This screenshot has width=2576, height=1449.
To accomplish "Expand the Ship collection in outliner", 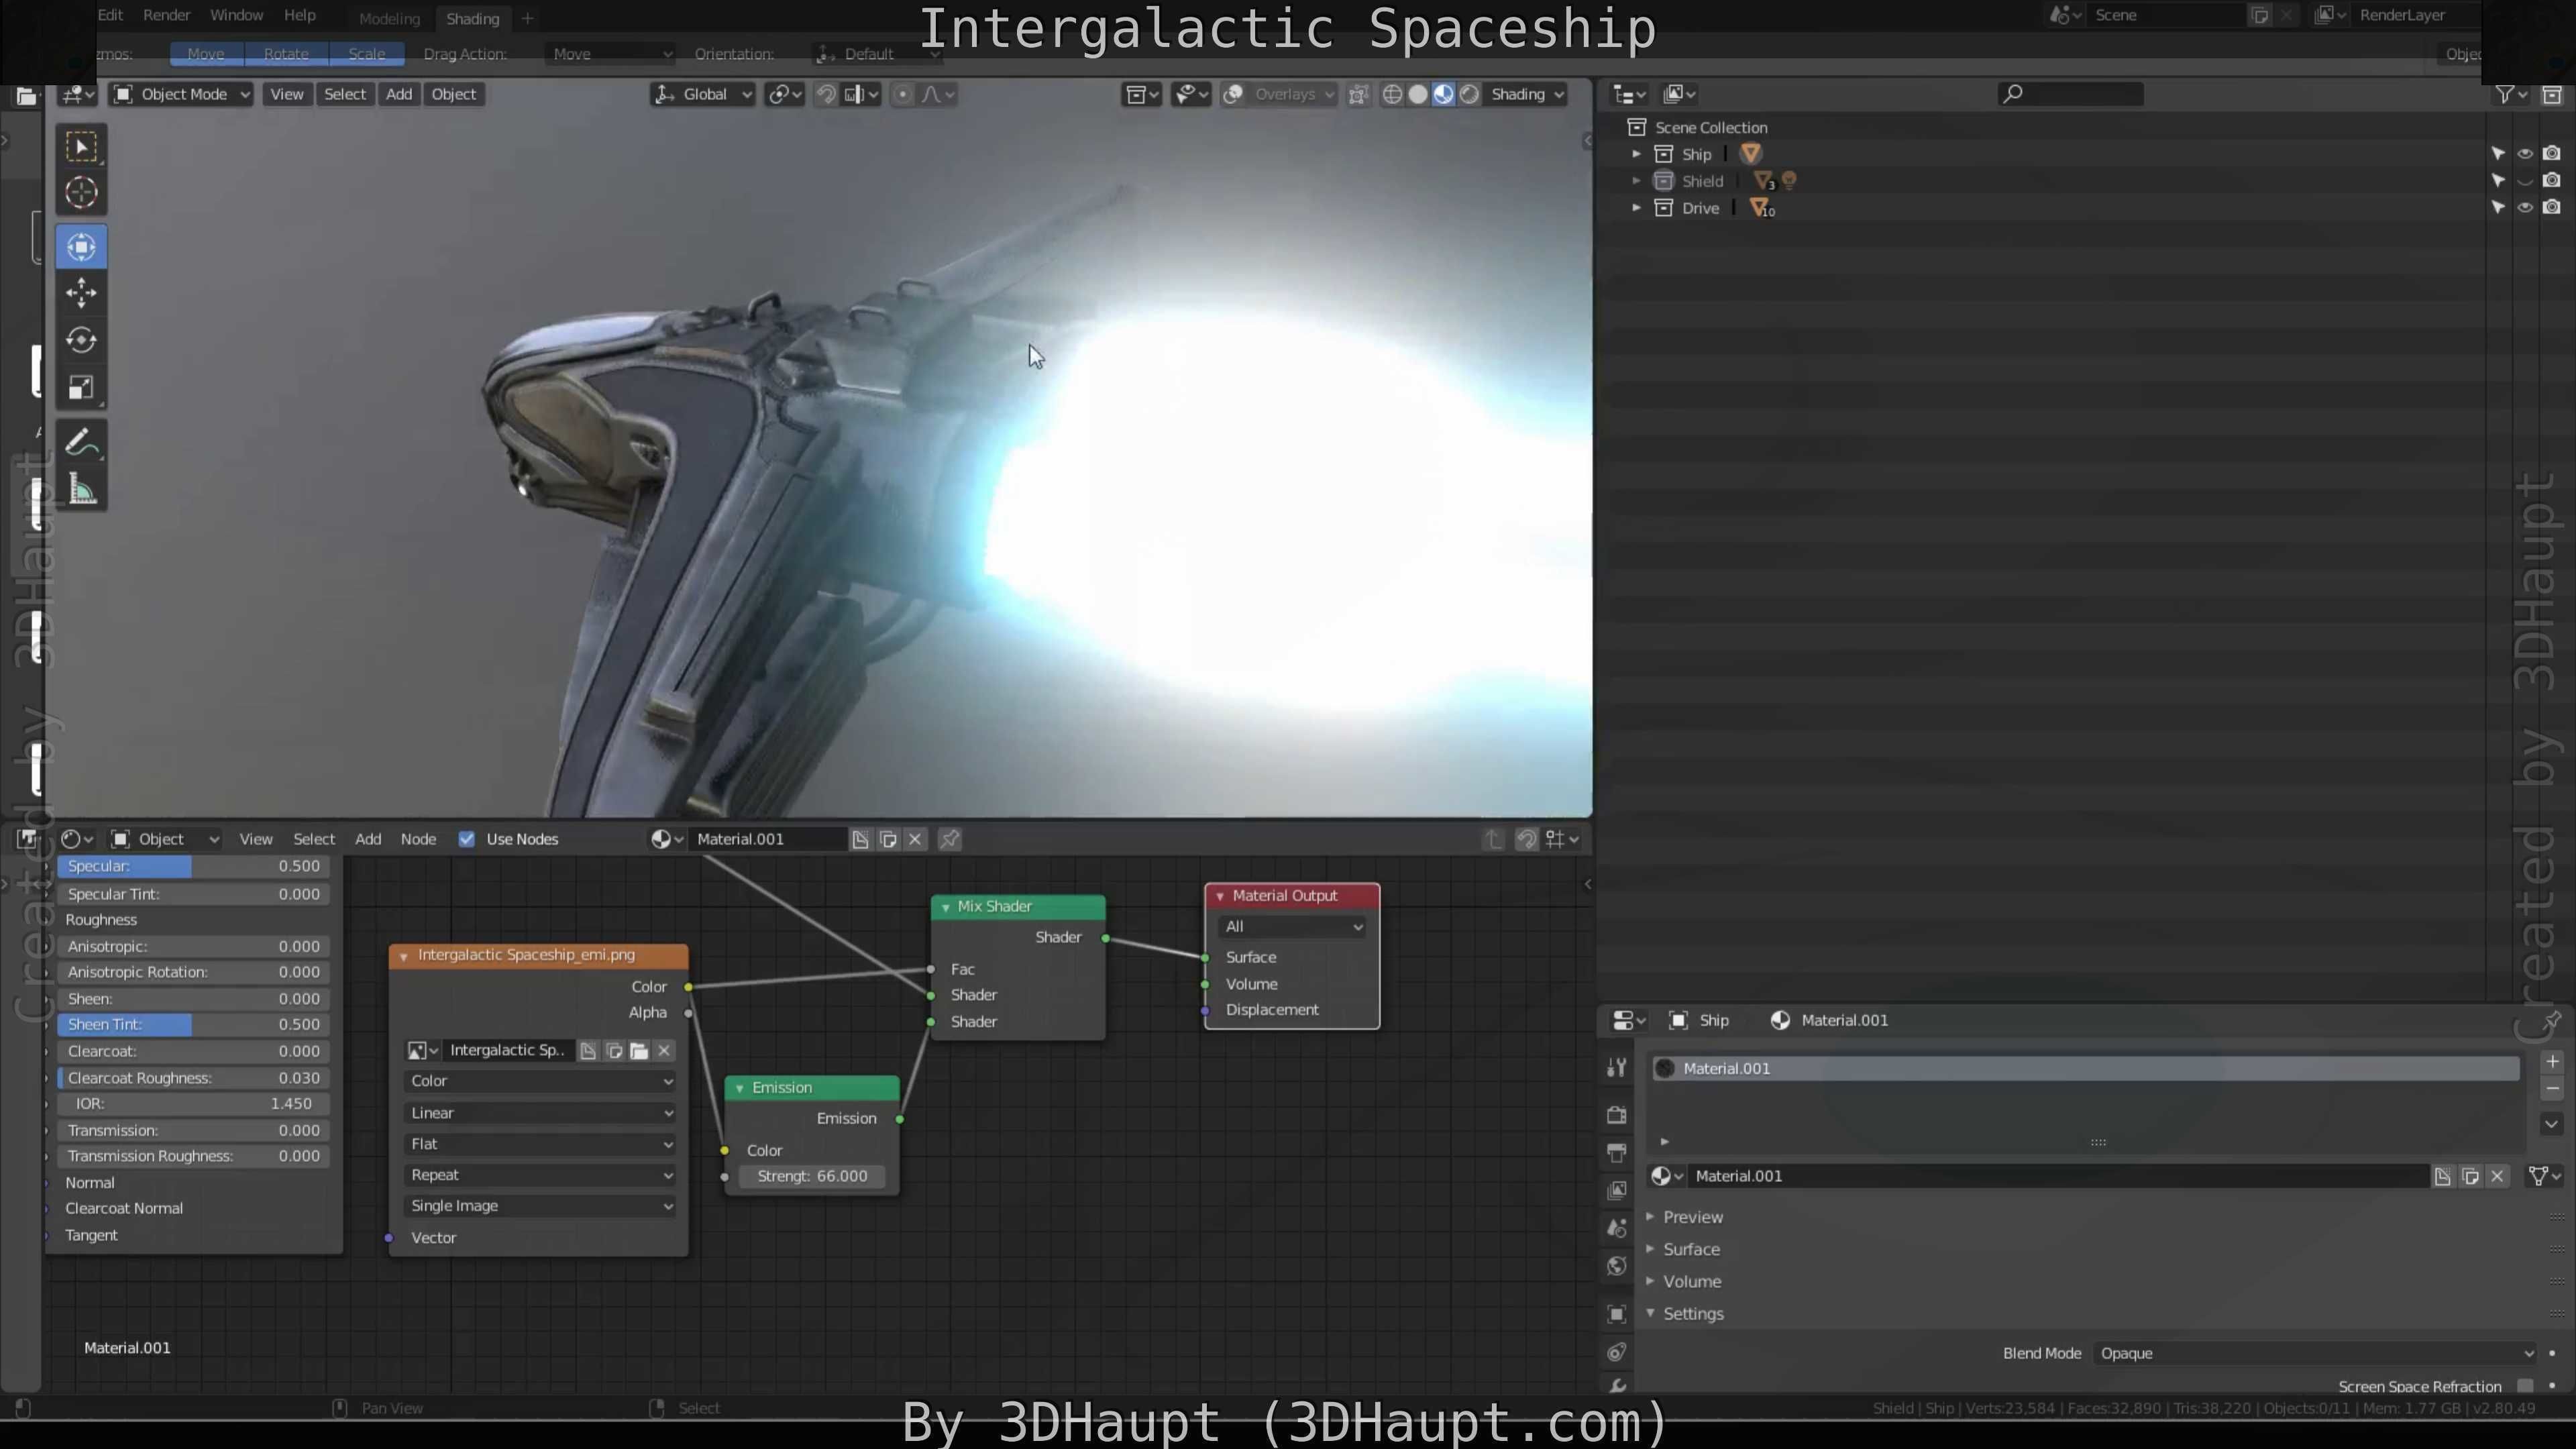I will [x=1636, y=154].
